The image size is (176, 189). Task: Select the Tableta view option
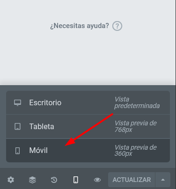coord(88,126)
